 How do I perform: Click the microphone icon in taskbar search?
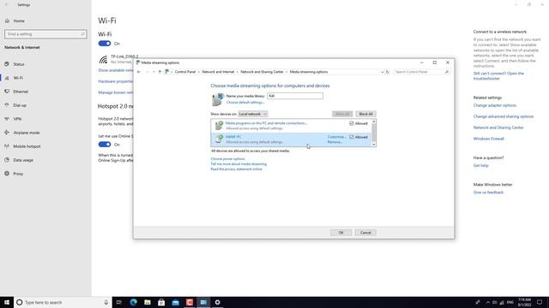coord(106,302)
